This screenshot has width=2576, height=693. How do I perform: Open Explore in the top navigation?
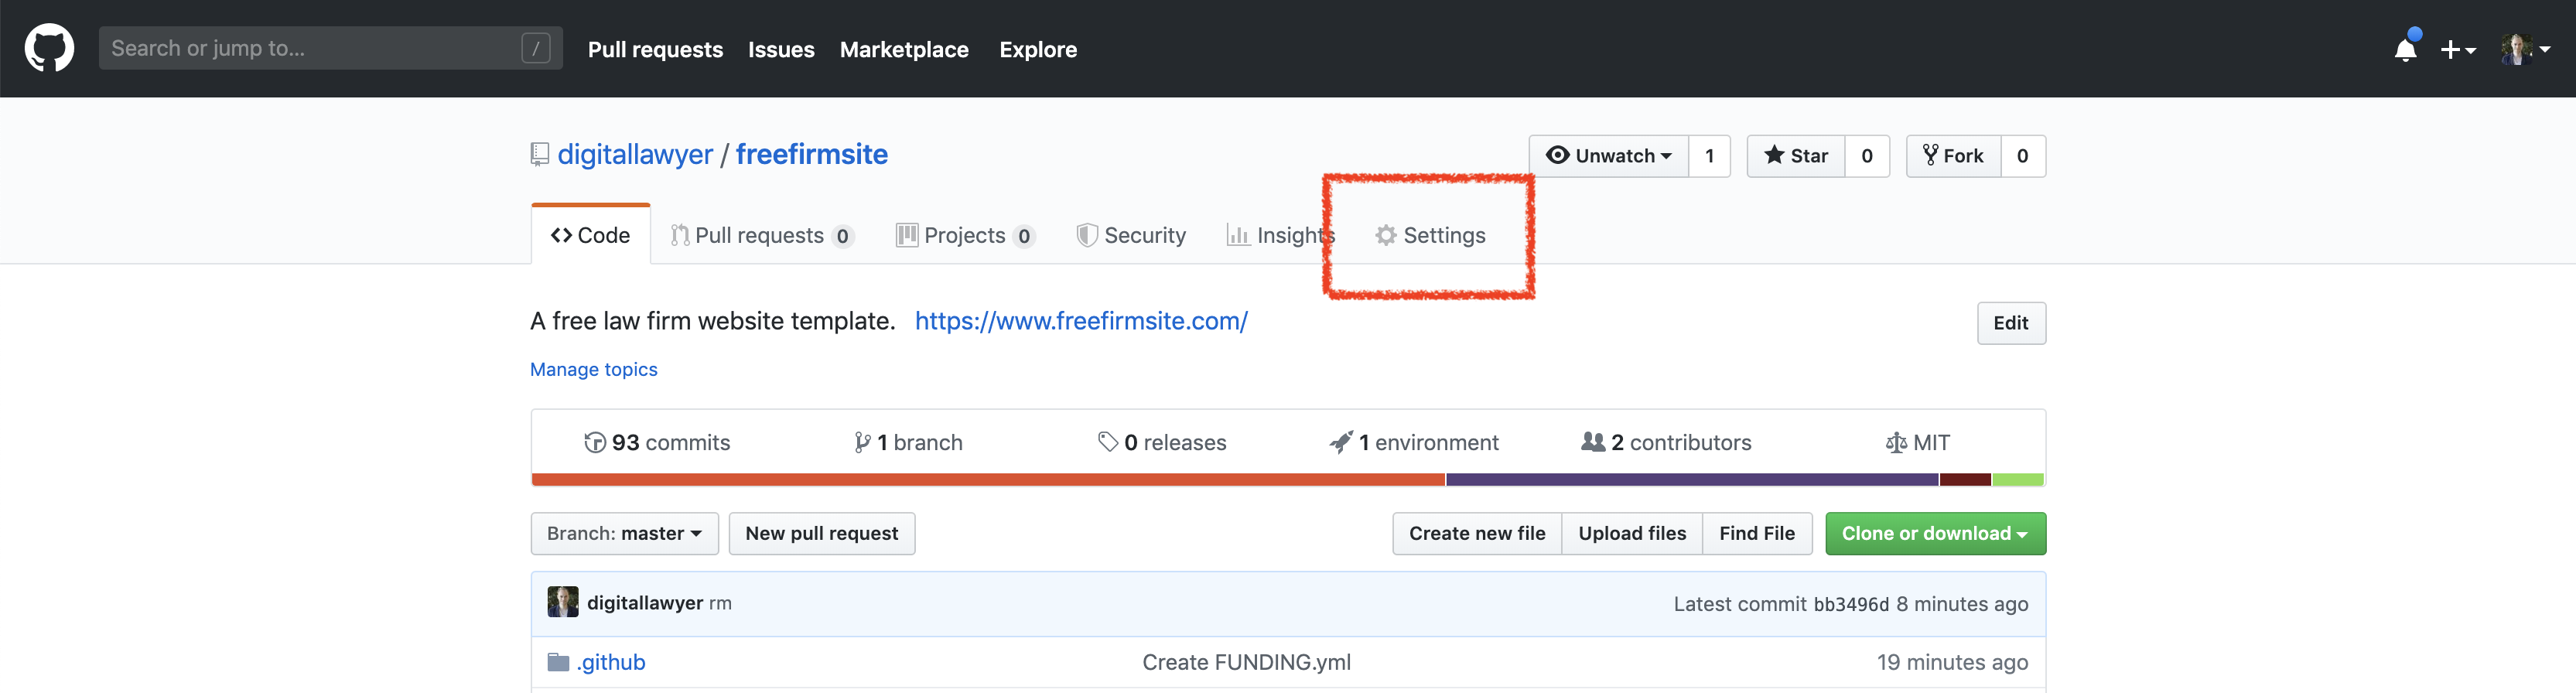(x=1038, y=49)
